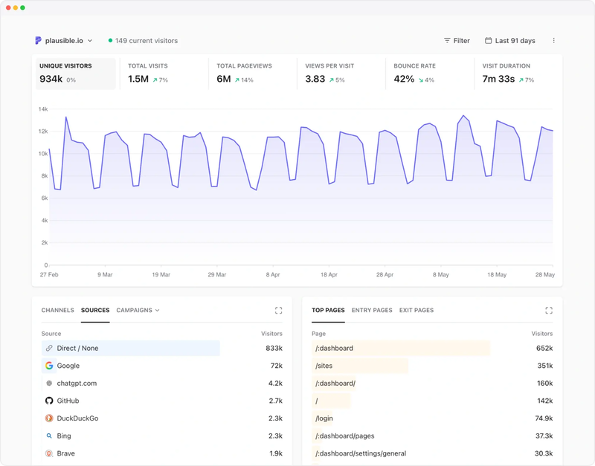Open the Last 91 days date picker
595x466 pixels.
[x=510, y=41]
